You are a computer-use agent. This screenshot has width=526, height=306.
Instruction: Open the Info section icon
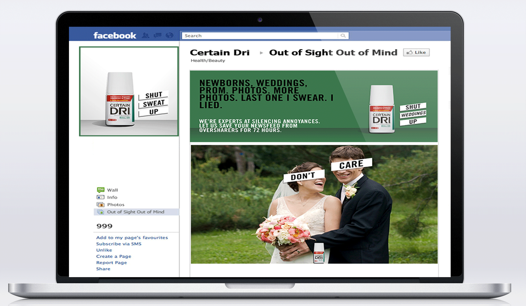pyautogui.click(x=100, y=197)
